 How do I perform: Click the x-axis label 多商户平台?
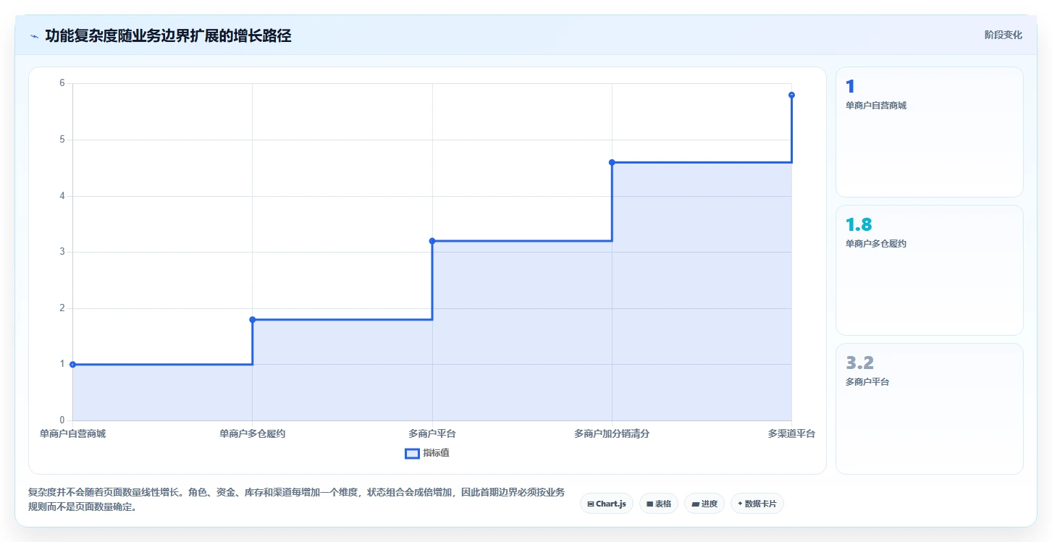point(432,434)
